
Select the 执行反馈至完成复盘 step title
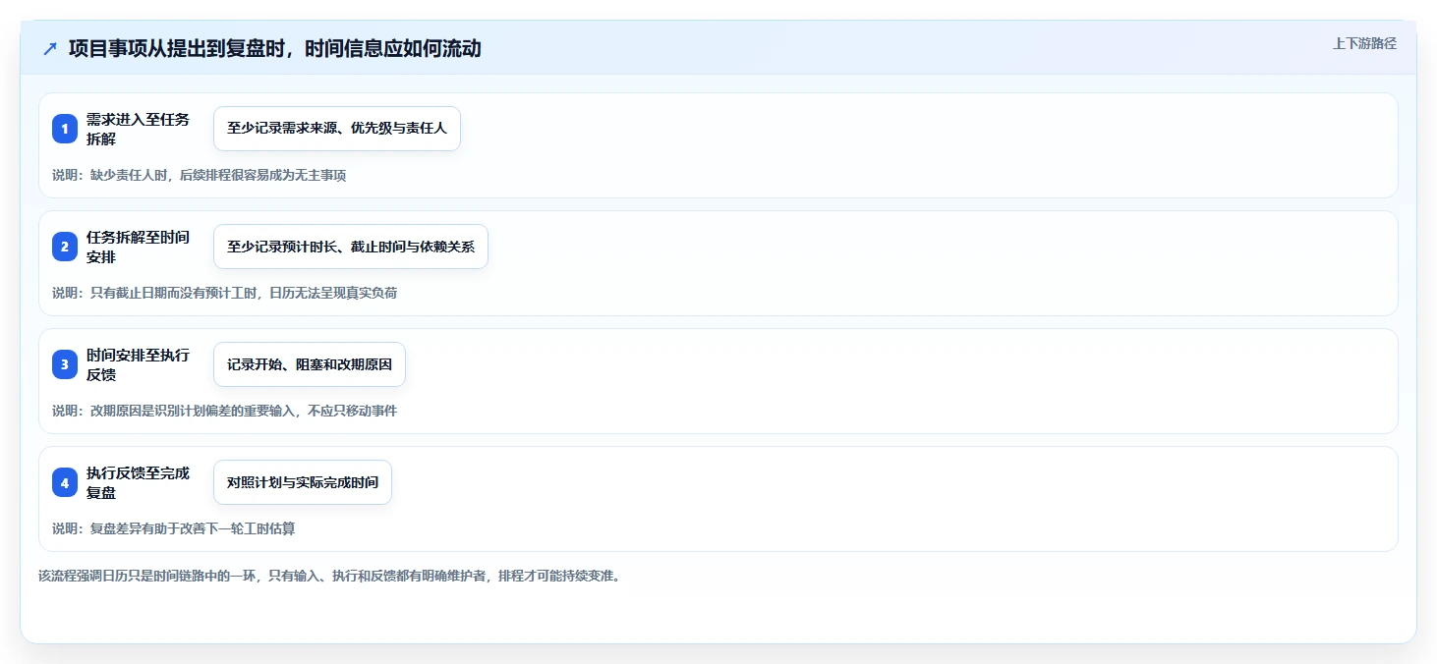(x=139, y=482)
